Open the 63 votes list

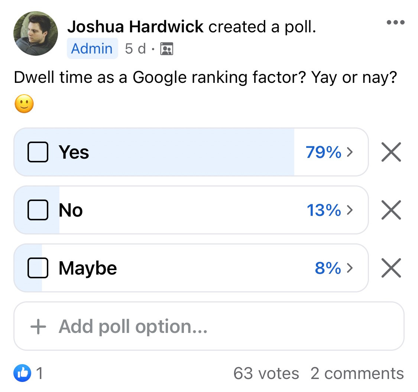point(266,373)
